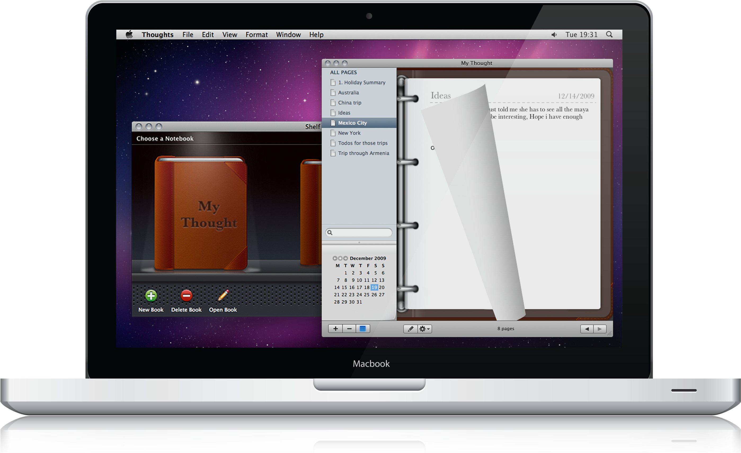Screen dimensions: 741x453
Task: Open Spotlight search magnifier icon
Action: pos(609,34)
